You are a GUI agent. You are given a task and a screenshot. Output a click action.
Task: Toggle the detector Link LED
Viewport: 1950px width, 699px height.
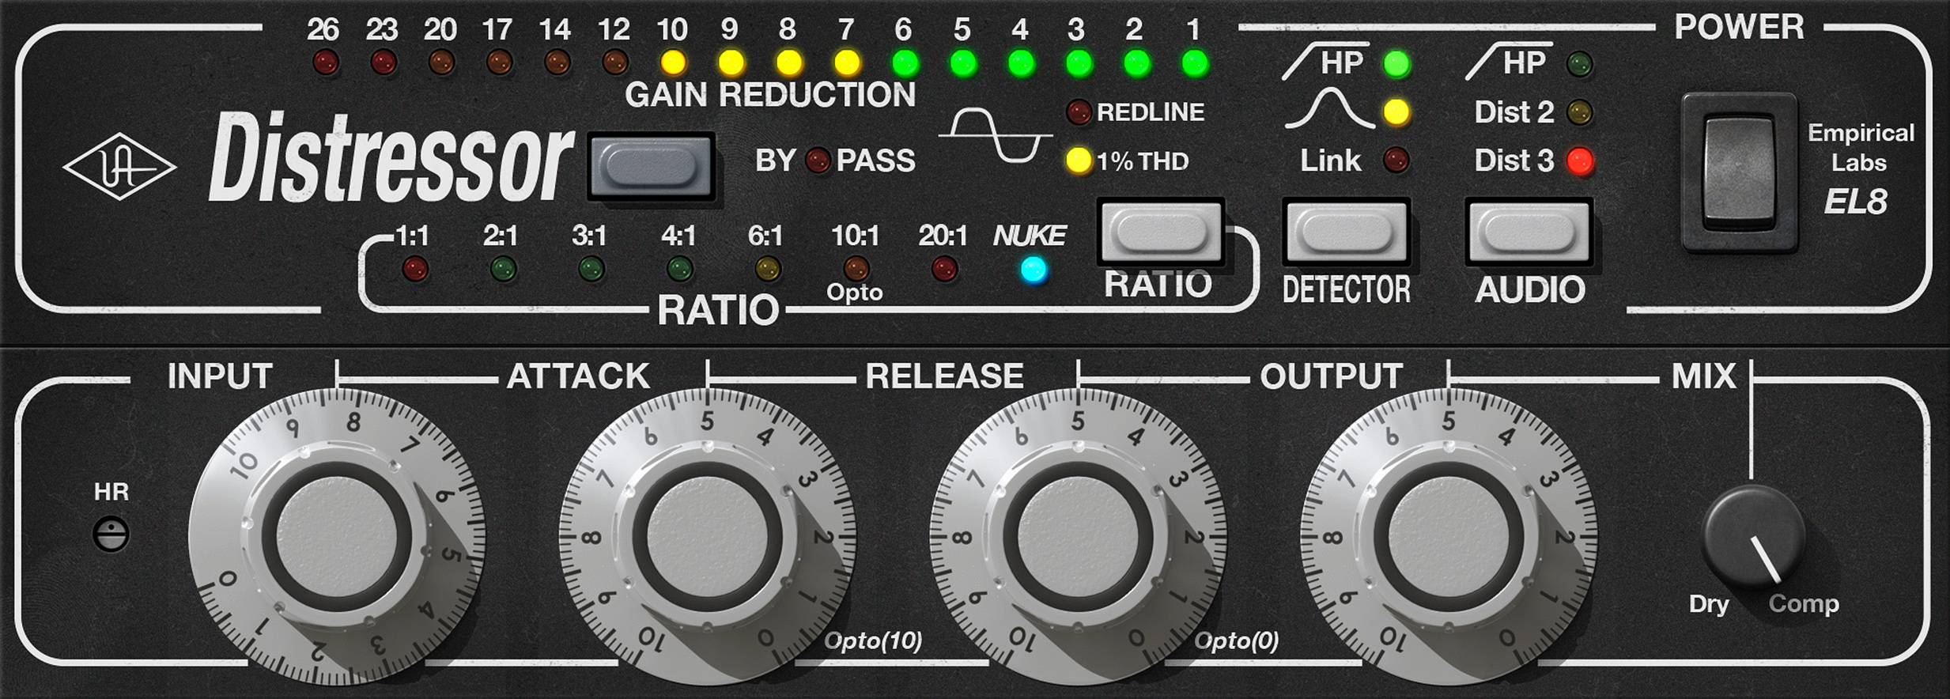(x=1396, y=161)
